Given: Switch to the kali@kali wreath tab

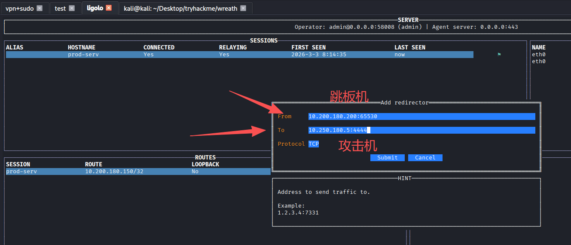Looking at the screenshot, I should click(180, 8).
